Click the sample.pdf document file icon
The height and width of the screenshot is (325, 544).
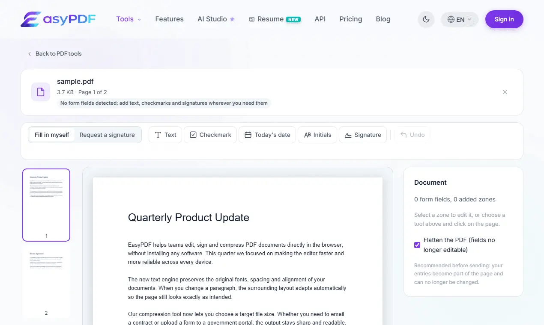coord(41,92)
